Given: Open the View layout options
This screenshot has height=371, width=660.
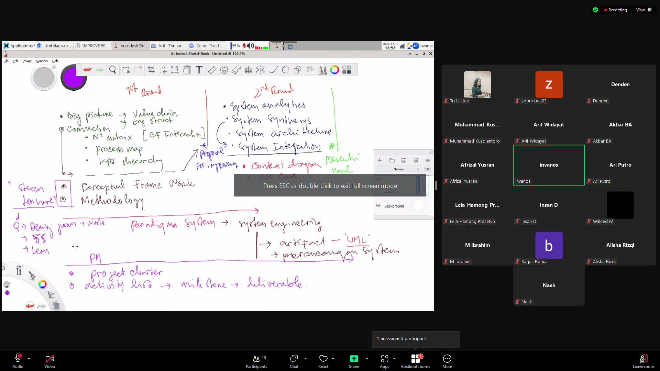Looking at the screenshot, I should click(644, 10).
